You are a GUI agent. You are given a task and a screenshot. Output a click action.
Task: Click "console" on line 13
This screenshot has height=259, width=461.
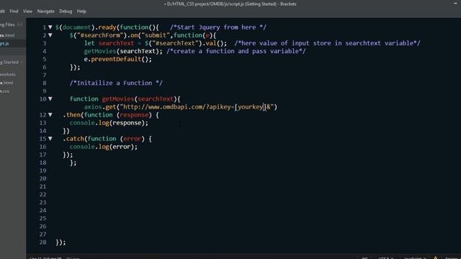(x=82, y=123)
